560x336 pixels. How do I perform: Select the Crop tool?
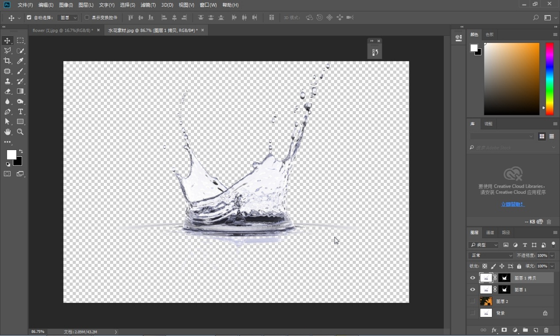click(8, 61)
